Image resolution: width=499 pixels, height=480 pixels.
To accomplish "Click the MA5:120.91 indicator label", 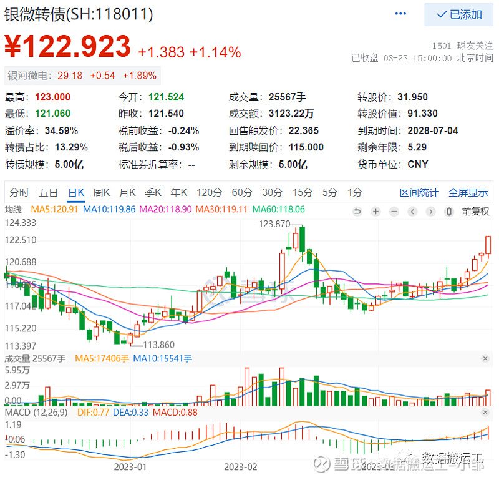I will click(54, 210).
